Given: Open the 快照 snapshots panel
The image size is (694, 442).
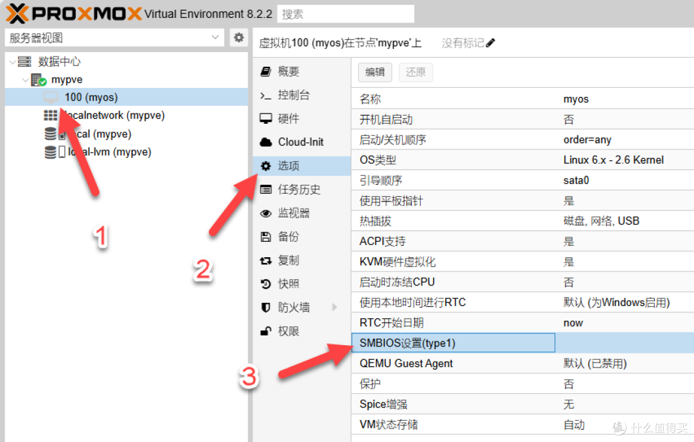Looking at the screenshot, I should click(x=292, y=284).
